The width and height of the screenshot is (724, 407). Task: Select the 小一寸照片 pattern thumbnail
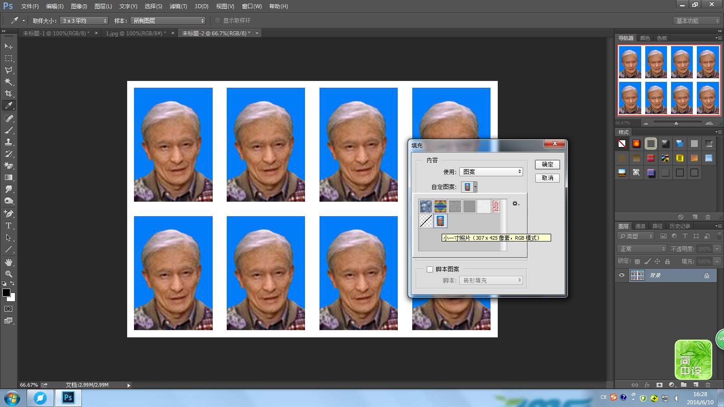[439, 221]
